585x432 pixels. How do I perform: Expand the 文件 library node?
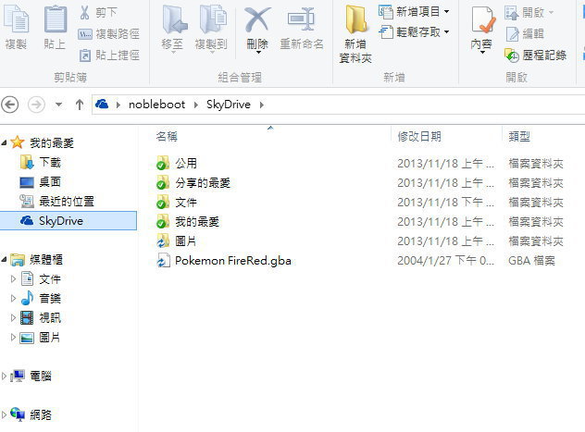(x=13, y=278)
